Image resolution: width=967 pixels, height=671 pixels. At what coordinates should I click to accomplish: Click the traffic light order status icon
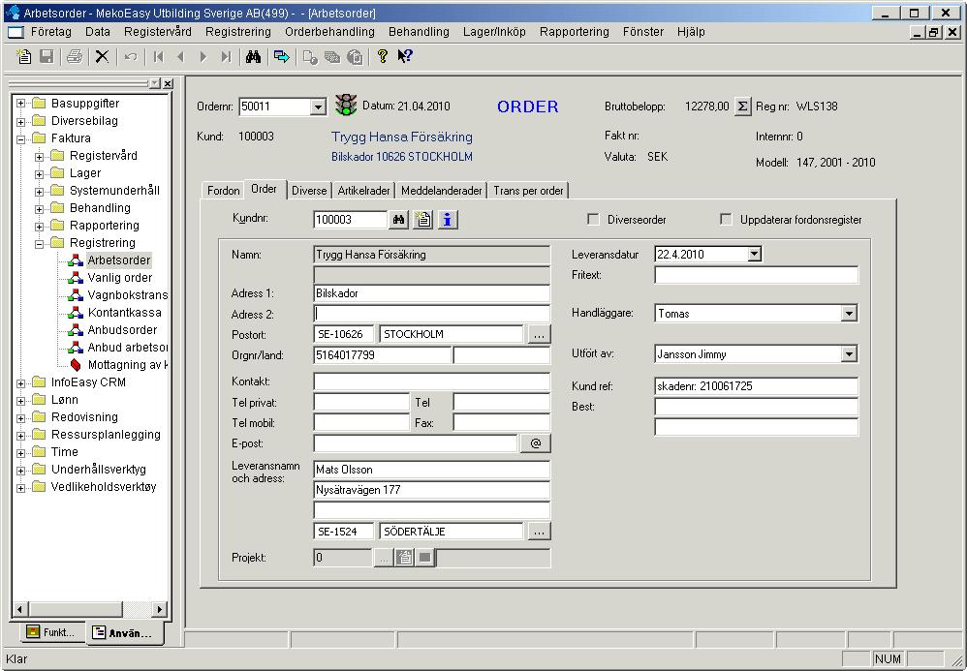tap(346, 106)
